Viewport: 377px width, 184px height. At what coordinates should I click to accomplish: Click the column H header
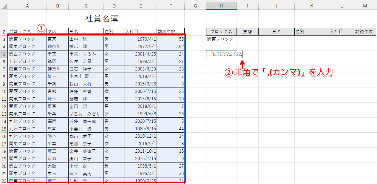click(221, 5)
